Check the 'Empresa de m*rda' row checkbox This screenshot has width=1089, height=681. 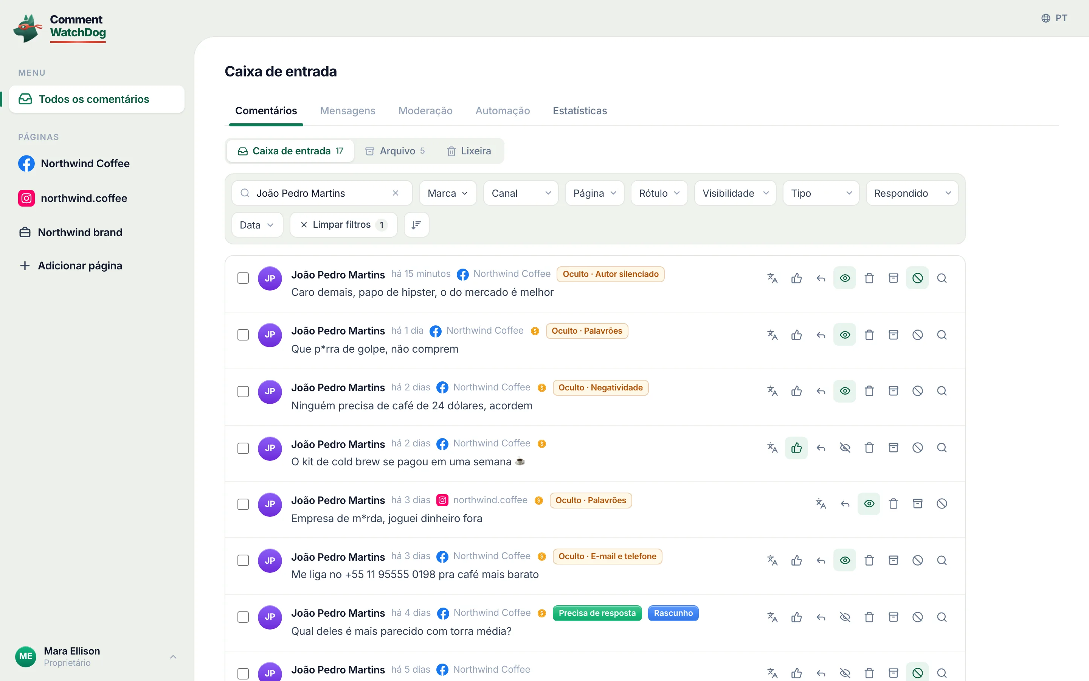click(243, 504)
